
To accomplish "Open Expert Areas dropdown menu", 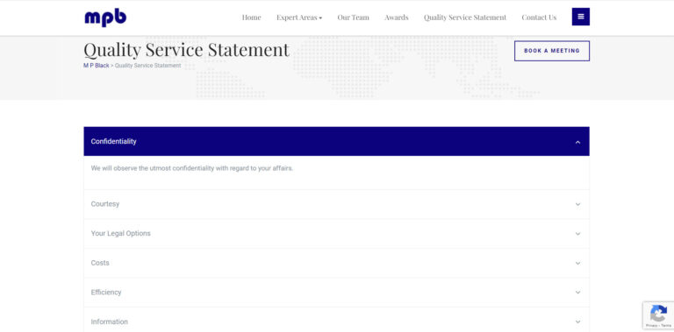I will click(x=299, y=18).
